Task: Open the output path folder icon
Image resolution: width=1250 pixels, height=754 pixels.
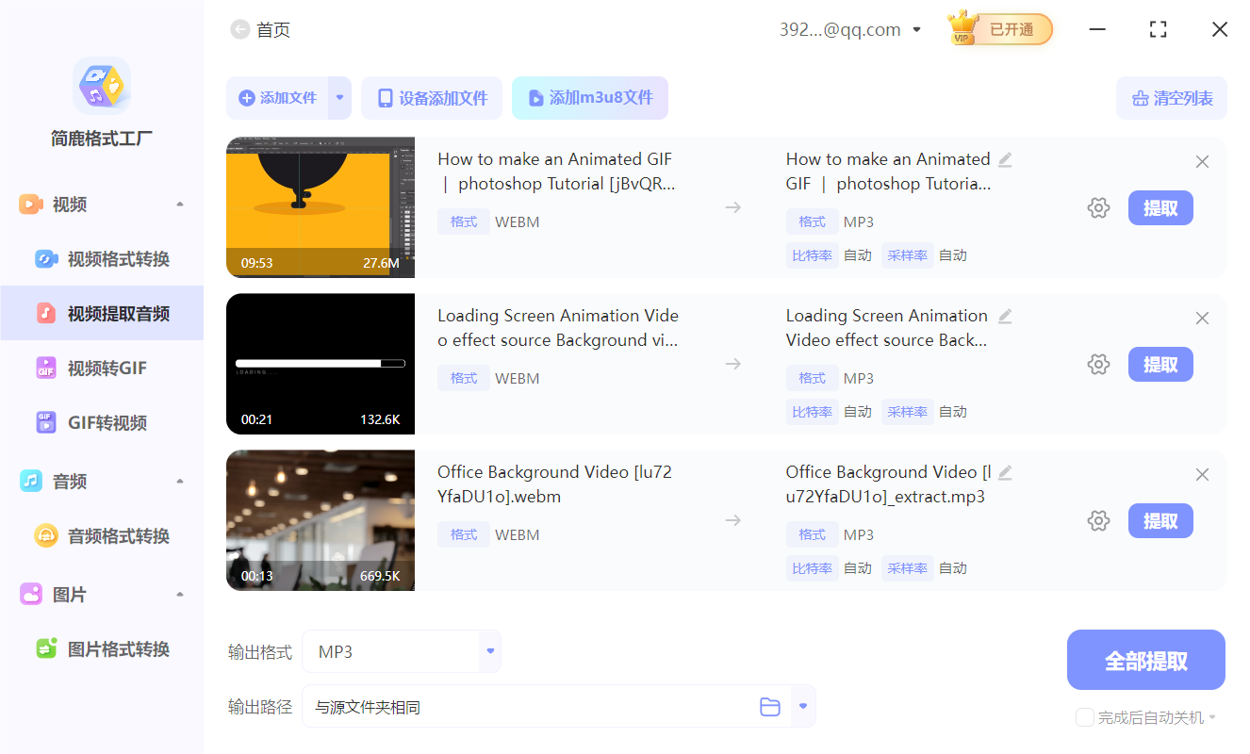Action: 769,705
